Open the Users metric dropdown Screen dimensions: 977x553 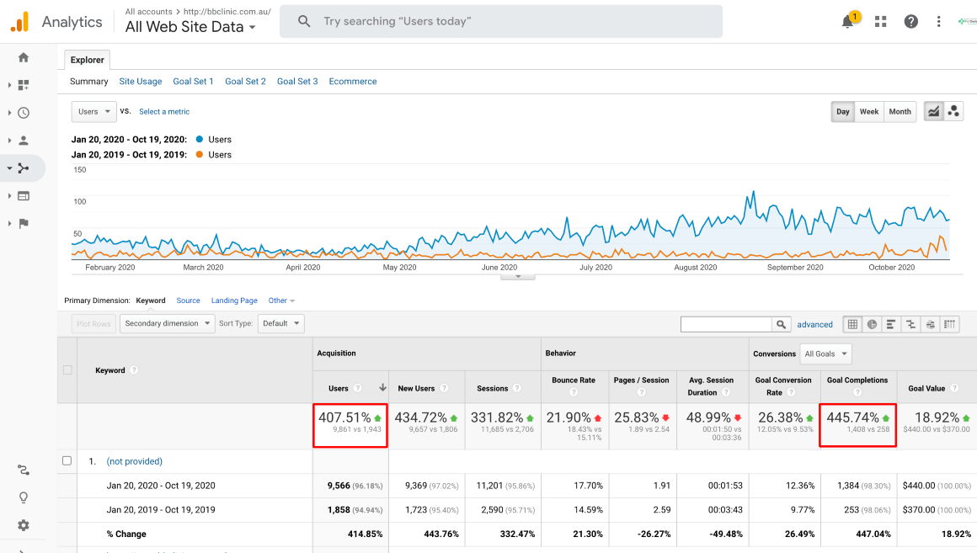[93, 111]
